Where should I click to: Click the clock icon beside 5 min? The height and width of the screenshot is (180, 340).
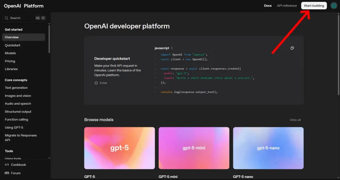tap(96, 83)
